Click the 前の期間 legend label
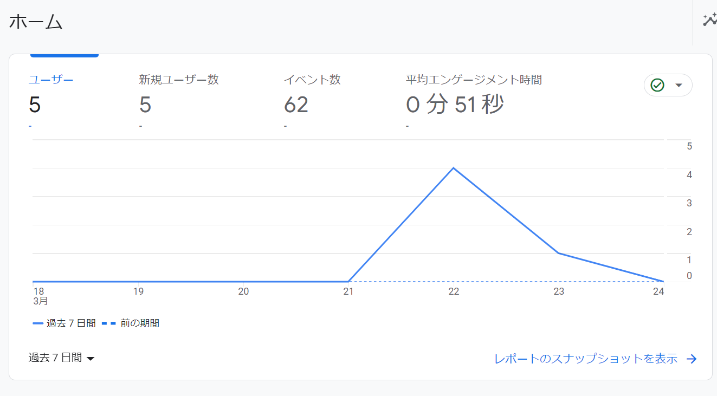Viewport: 717px width, 396px height. coord(140,323)
